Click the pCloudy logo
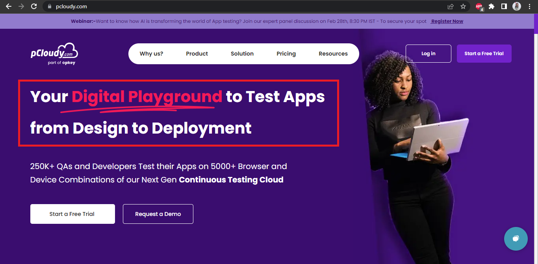This screenshot has width=538, height=264. 54,51
